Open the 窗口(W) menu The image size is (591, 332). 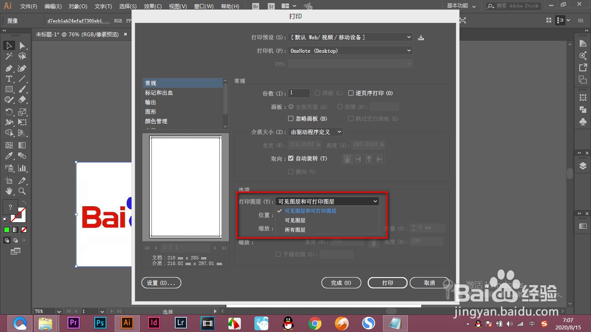click(x=204, y=6)
